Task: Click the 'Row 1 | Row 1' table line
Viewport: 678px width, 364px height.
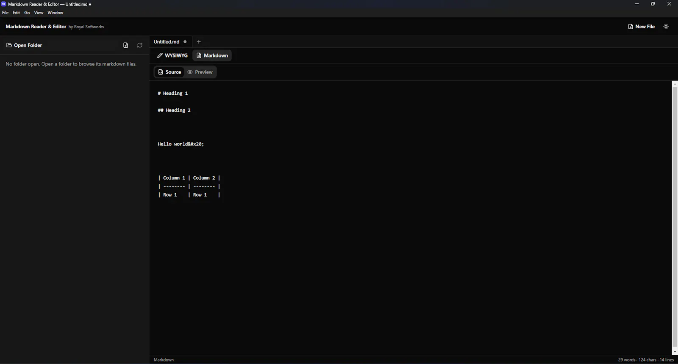Action: point(189,195)
